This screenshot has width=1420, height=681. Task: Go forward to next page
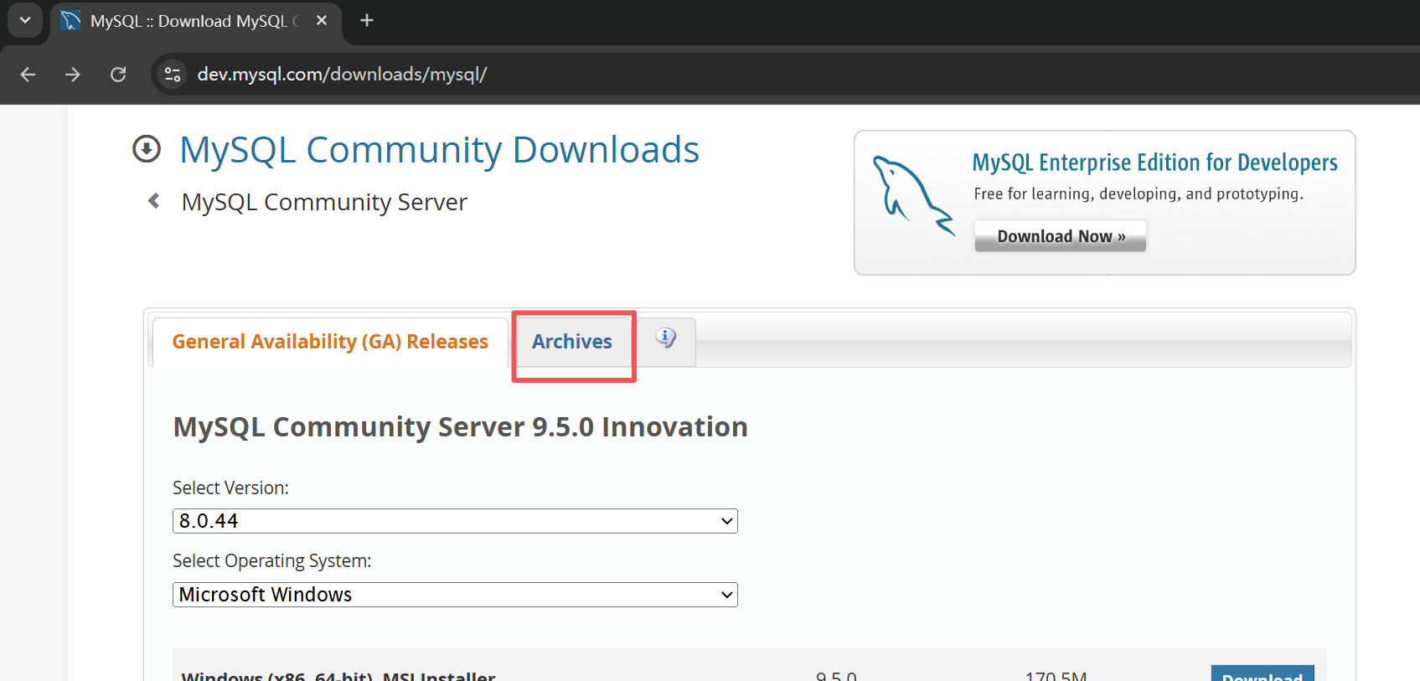[73, 75]
